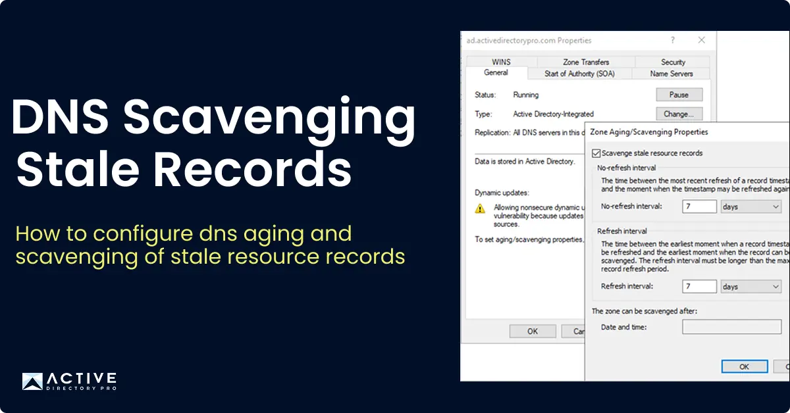The image size is (790, 413).
Task: Open the No-refresh interval days dropdown
Action: pyautogui.click(x=750, y=206)
